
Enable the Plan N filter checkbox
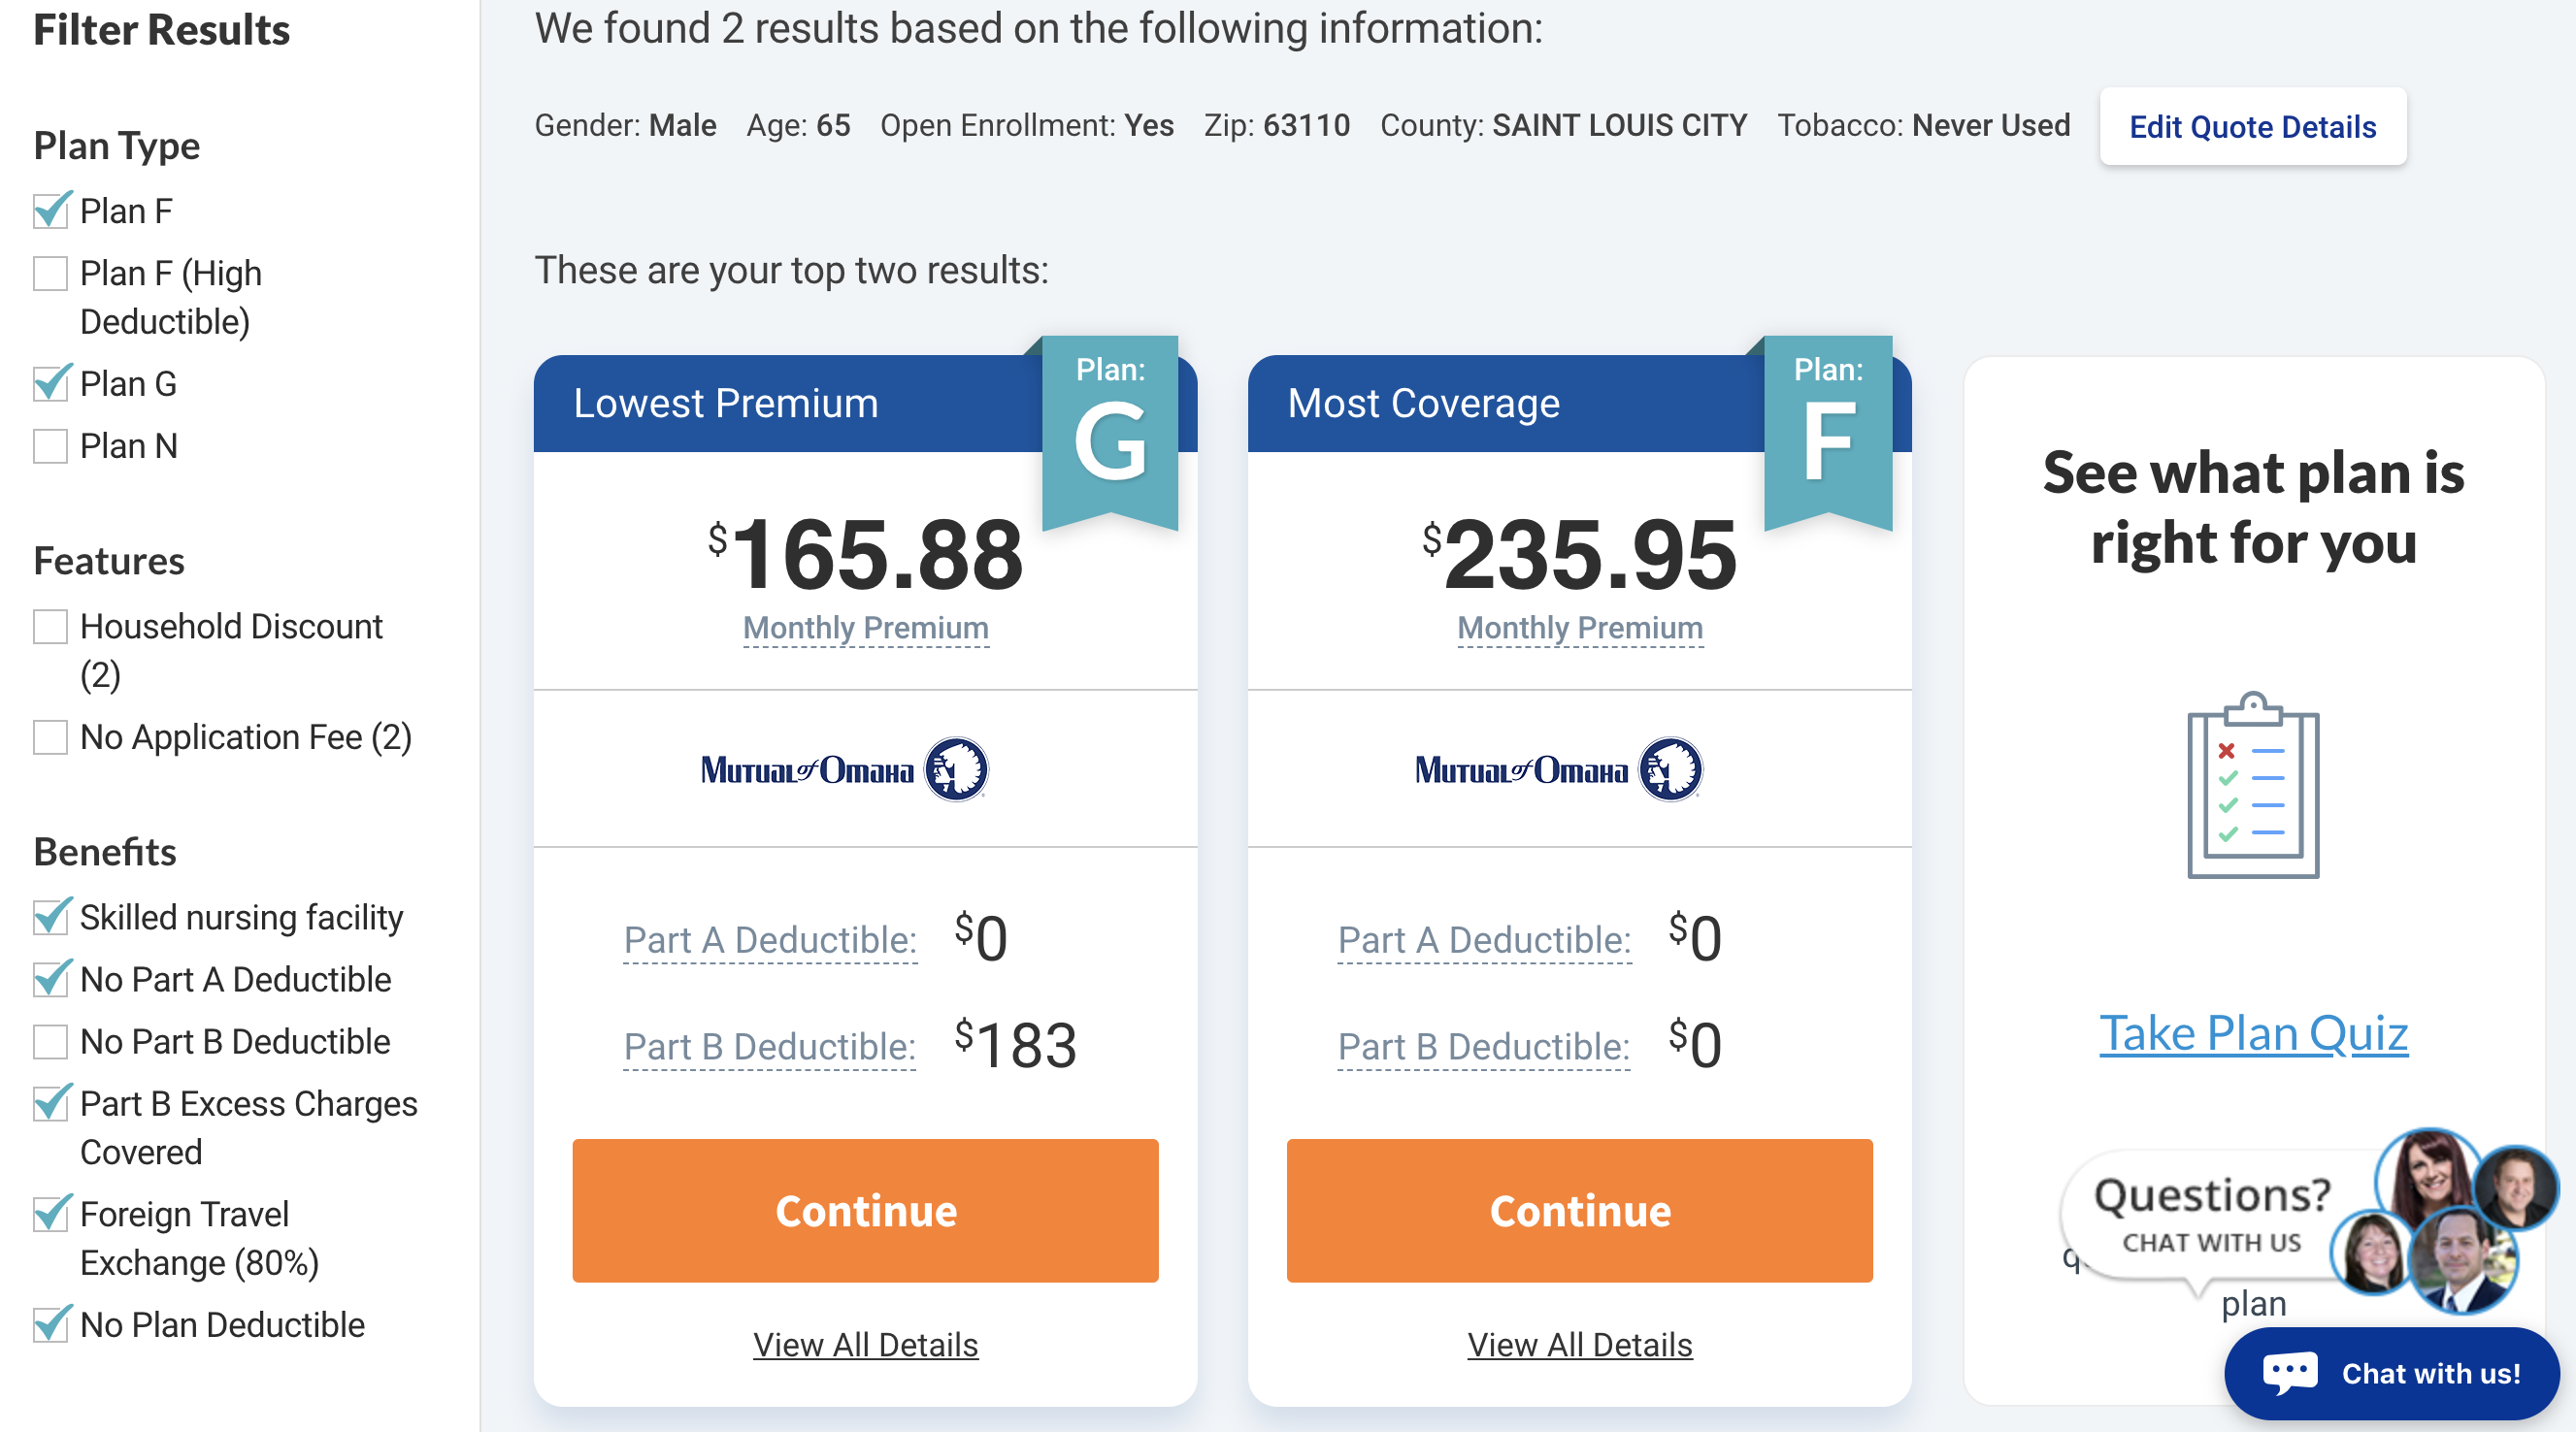[x=51, y=445]
